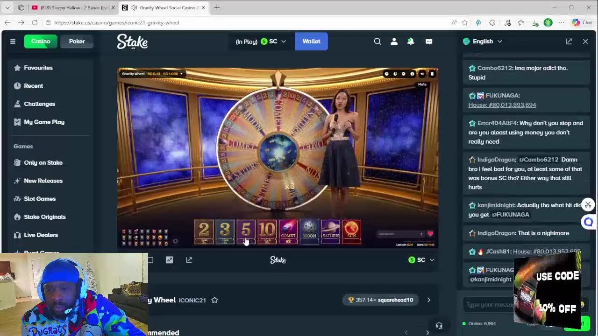Open JCash81's House bet link
Screen dimensions: 598x336
pos(547,252)
